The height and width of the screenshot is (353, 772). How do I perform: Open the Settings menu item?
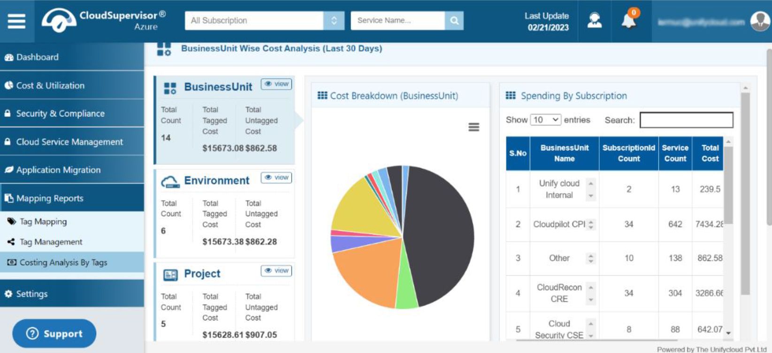(72, 294)
